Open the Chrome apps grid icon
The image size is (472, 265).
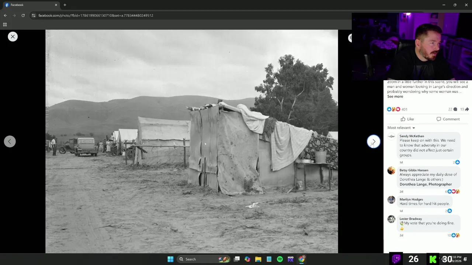(x=5, y=25)
